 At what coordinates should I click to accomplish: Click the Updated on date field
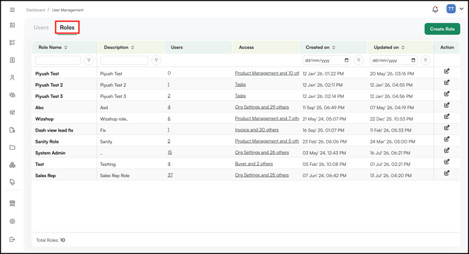click(393, 60)
